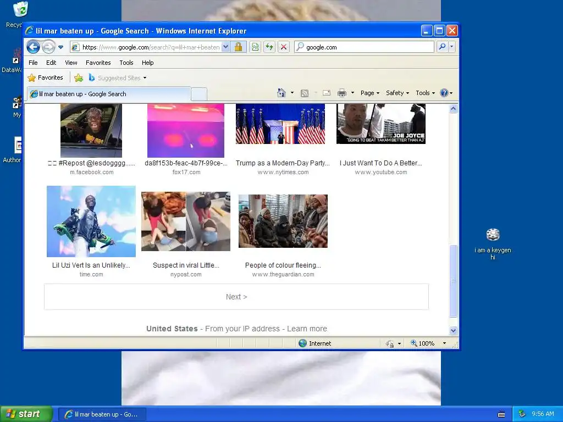Viewport: 563px width, 422px height.
Task: Click the Home icon in command bar
Action: point(281,93)
